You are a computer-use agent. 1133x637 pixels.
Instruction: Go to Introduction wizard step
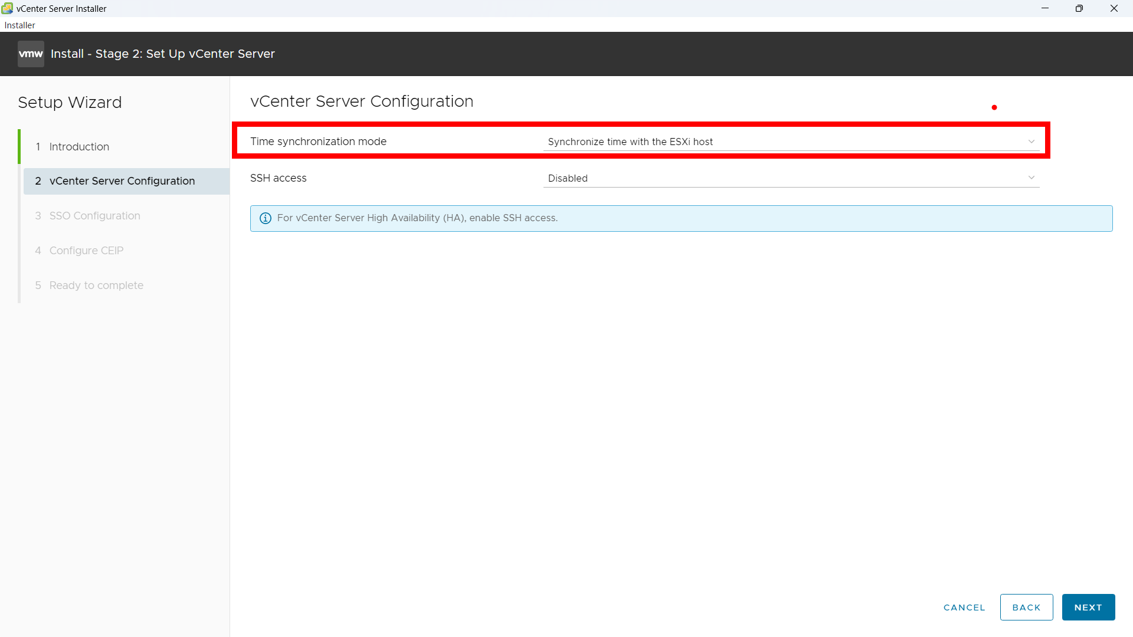79,146
